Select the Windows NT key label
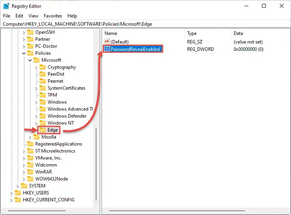This screenshot has width=291, height=215. pos(61,123)
